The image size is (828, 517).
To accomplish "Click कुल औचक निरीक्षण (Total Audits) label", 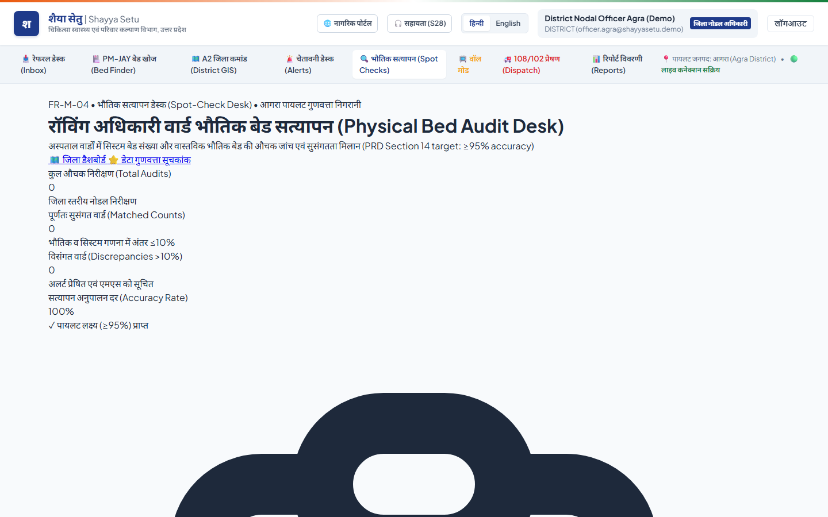I will coord(110,173).
